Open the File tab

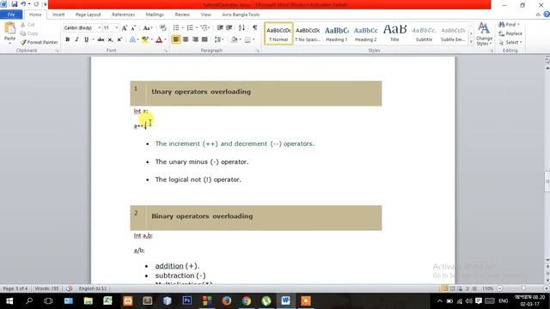[x=11, y=15]
